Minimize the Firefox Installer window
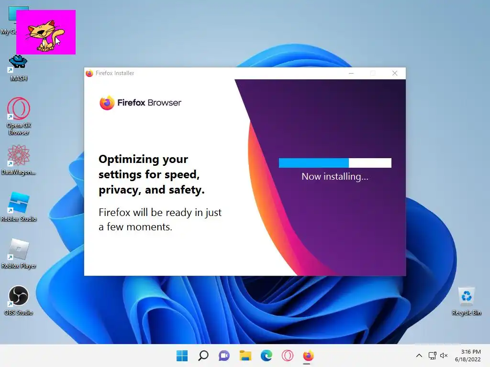Viewport: 490px width, 367px height. (351, 73)
